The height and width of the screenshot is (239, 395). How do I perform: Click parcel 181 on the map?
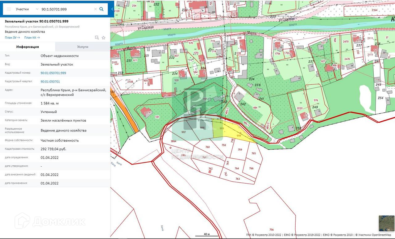[157, 117]
